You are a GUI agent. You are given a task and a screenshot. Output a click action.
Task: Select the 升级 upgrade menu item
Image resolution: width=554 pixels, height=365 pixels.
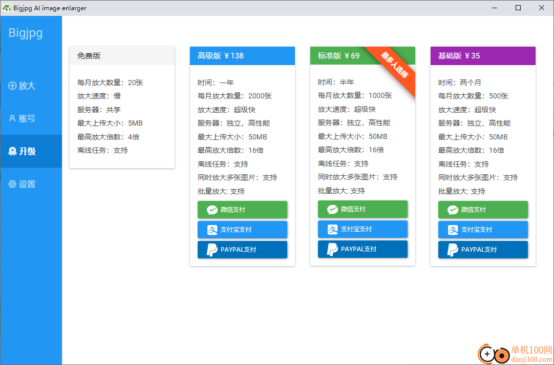point(31,151)
